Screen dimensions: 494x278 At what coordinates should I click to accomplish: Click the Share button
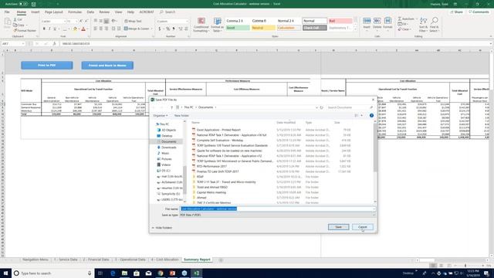(456, 12)
